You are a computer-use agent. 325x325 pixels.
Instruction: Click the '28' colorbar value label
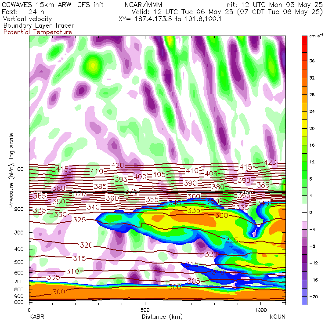pyautogui.click(x=312, y=95)
